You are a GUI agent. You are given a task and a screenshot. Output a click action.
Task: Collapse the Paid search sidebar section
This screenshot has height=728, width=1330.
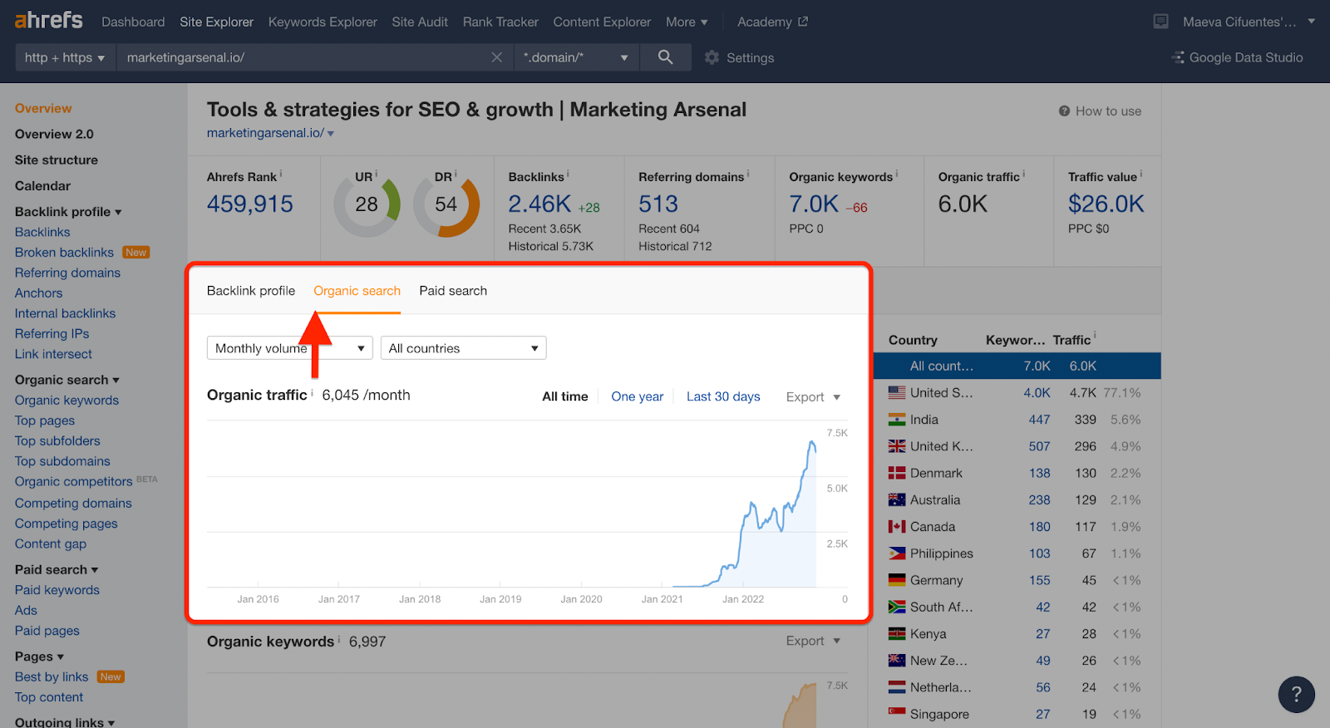(x=57, y=569)
